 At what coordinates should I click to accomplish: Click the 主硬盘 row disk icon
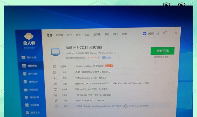(x=56, y=95)
